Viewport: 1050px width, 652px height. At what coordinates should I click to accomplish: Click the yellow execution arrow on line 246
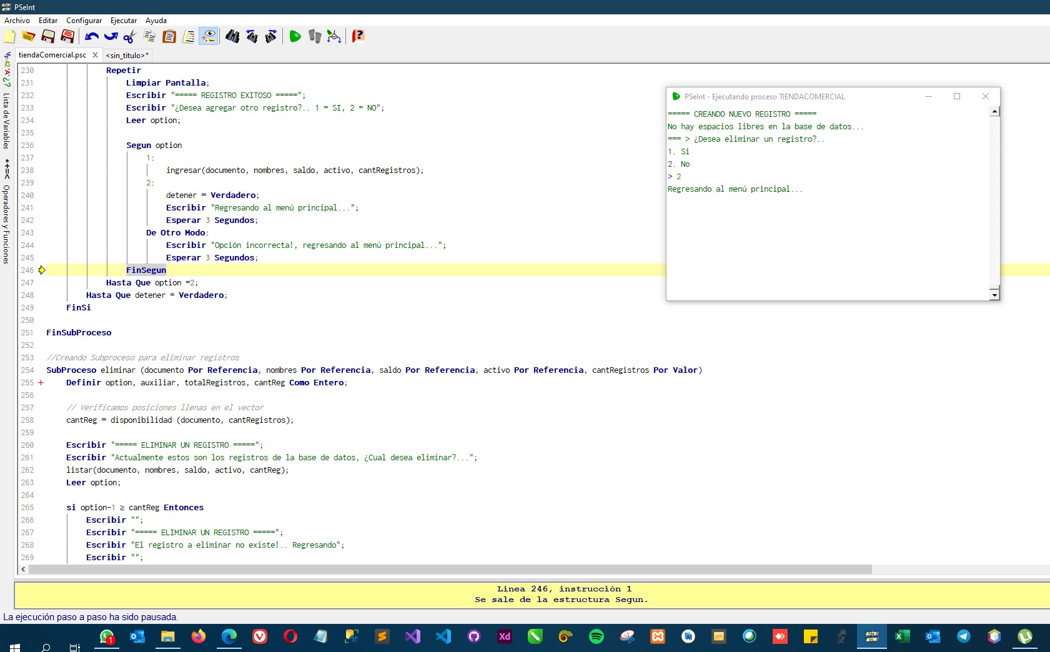(x=42, y=270)
